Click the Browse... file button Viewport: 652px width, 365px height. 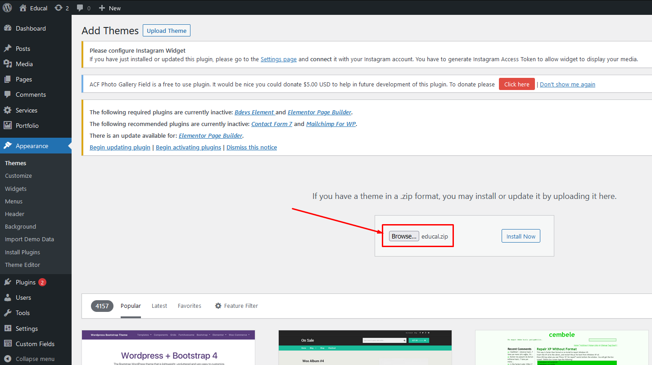(404, 236)
